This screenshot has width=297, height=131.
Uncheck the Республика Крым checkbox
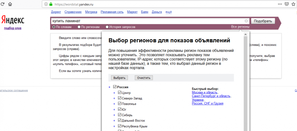coord(120,126)
